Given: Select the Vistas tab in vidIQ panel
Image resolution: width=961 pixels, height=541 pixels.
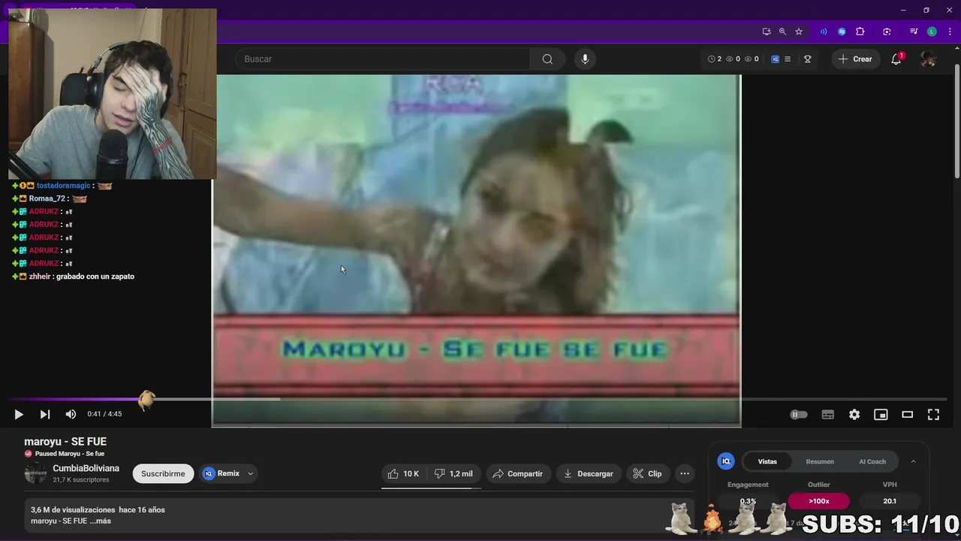Looking at the screenshot, I should pos(767,461).
